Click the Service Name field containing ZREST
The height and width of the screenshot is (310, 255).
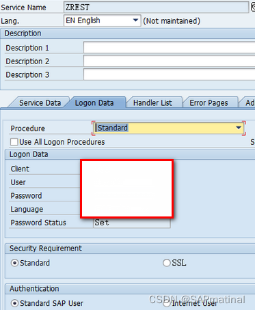tap(156, 8)
